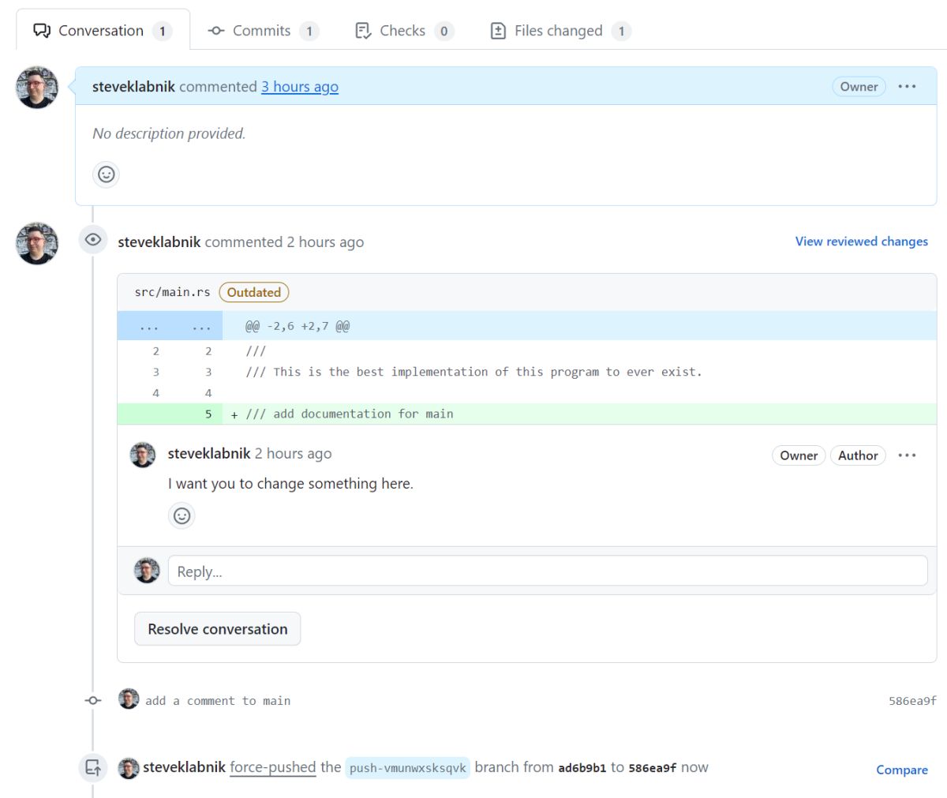Click the hunk header '@@ -2,6 +2,7 @@'
Viewport: 947px width, 798px height.
[x=298, y=326]
